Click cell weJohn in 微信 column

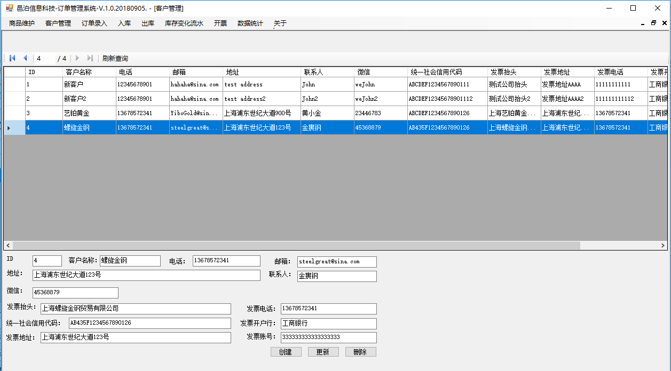(x=381, y=85)
